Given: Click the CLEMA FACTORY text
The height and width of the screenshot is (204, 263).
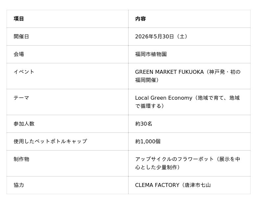Looking at the screenshot, I should [x=157, y=185].
